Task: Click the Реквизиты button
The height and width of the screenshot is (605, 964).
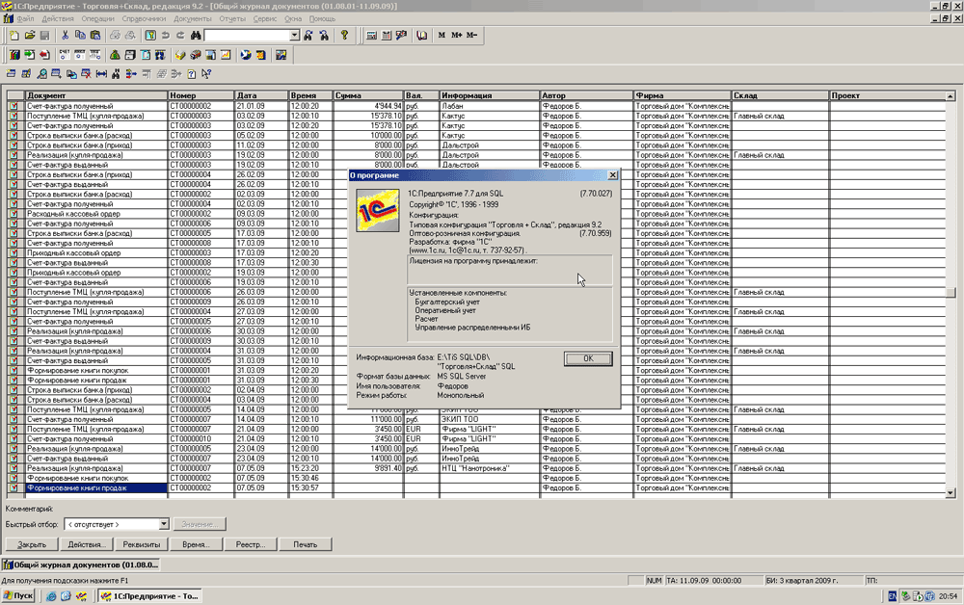Action: tap(142, 544)
